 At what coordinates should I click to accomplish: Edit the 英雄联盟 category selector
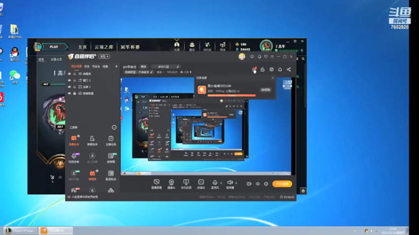click(139, 72)
